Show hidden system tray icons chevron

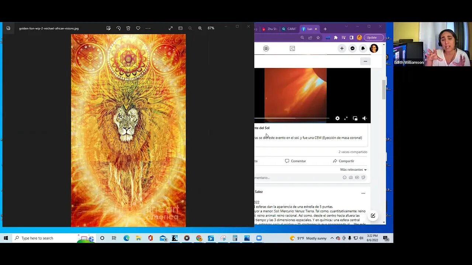pyautogui.click(x=333, y=238)
